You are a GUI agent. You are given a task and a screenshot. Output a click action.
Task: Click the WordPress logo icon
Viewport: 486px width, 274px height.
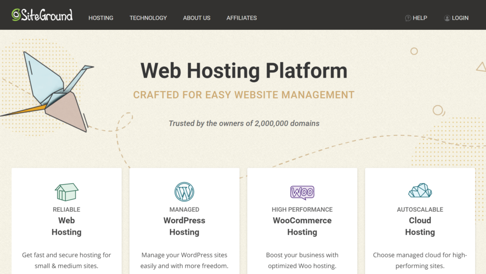[x=184, y=192]
